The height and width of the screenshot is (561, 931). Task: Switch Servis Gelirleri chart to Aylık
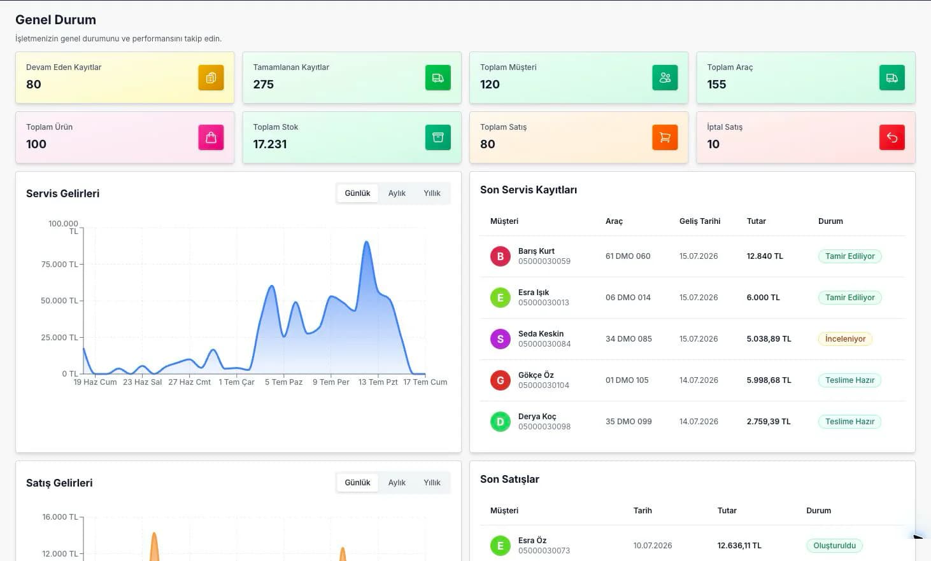pos(397,193)
